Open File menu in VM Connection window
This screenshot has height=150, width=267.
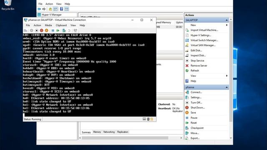pyautogui.click(x=28, y=25)
